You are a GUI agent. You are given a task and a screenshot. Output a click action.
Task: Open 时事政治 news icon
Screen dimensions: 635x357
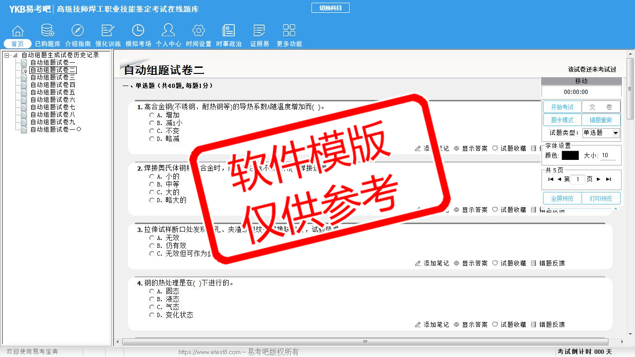(229, 31)
